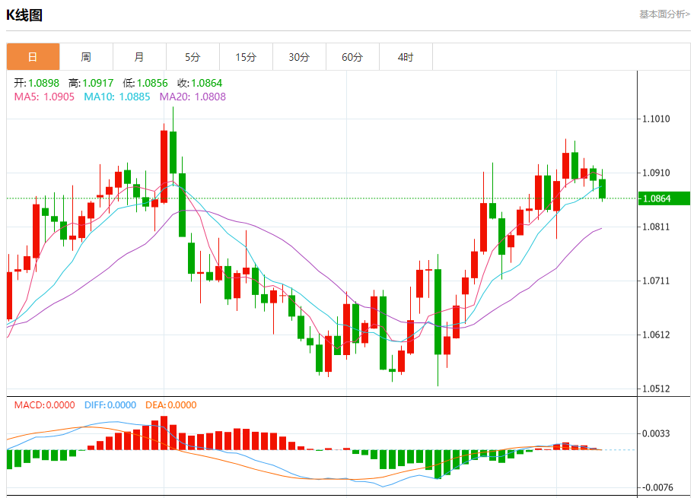
Task: Click the 收 closing price value
Action: pyautogui.click(x=207, y=83)
